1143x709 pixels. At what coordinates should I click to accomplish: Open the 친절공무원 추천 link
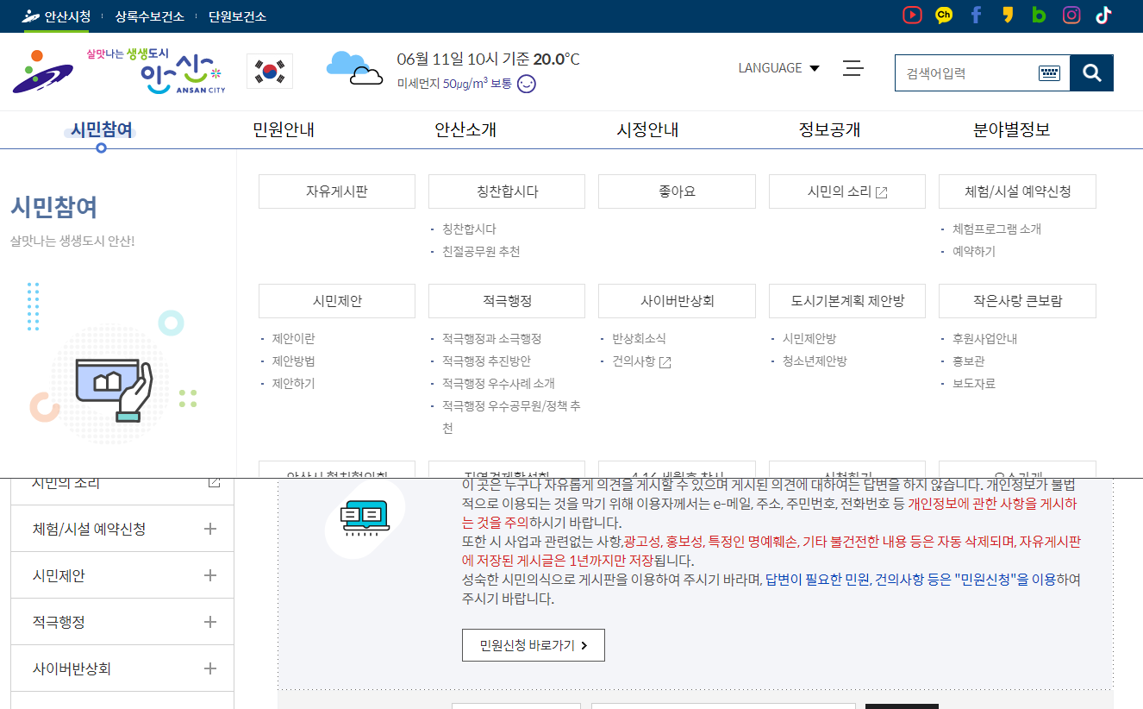(x=481, y=252)
